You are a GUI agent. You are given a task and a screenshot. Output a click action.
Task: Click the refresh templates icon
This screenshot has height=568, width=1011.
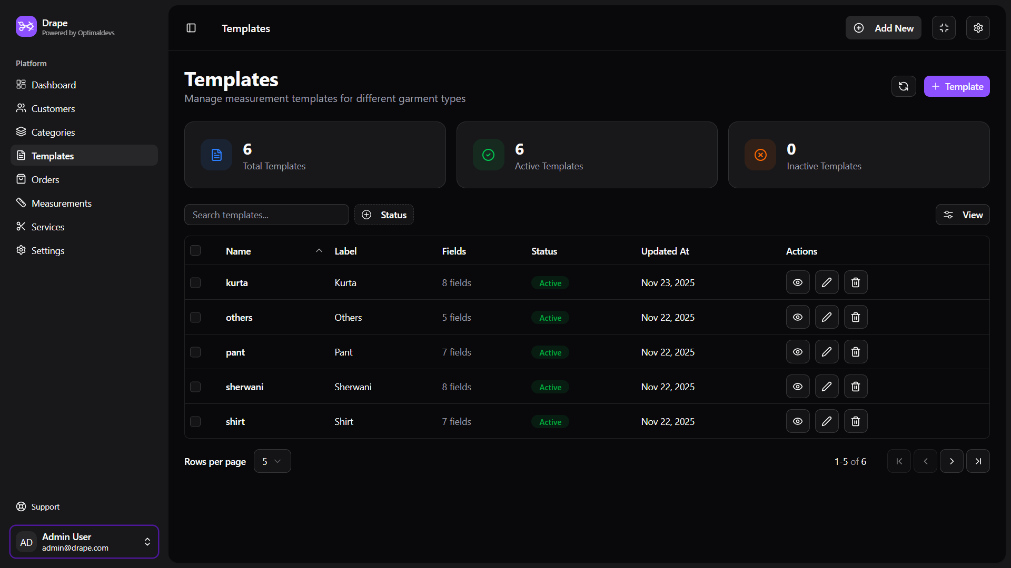point(904,86)
